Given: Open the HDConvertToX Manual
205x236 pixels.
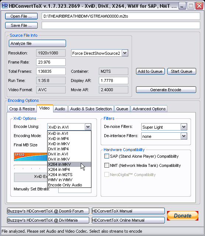Looking at the screenshot, I should point(128,211).
